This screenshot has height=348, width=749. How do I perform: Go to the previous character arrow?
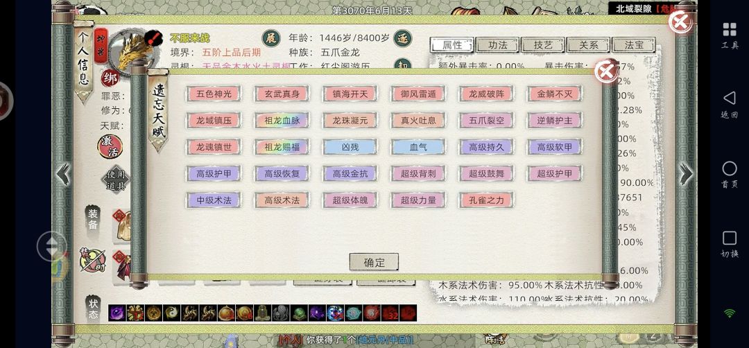coord(64,174)
